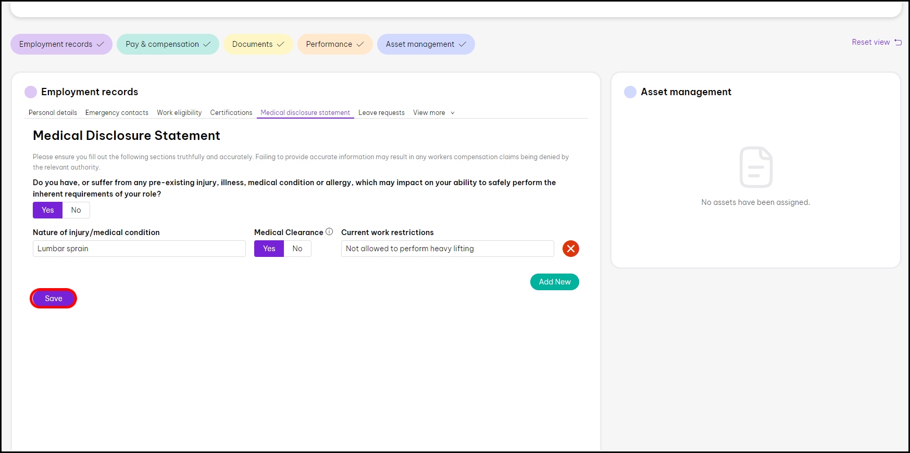The width and height of the screenshot is (910, 453).
Task: Toggle the Pay & compensation filter chip
Action: pyautogui.click(x=168, y=44)
